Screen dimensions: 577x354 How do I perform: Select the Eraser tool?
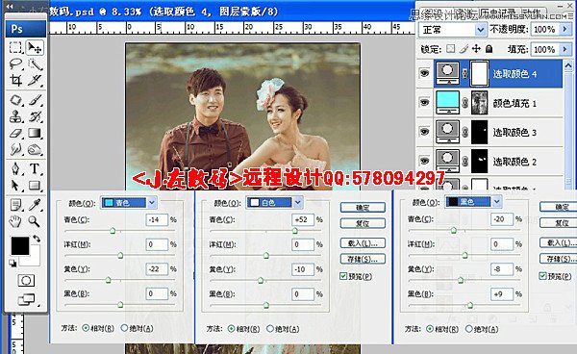coord(15,133)
